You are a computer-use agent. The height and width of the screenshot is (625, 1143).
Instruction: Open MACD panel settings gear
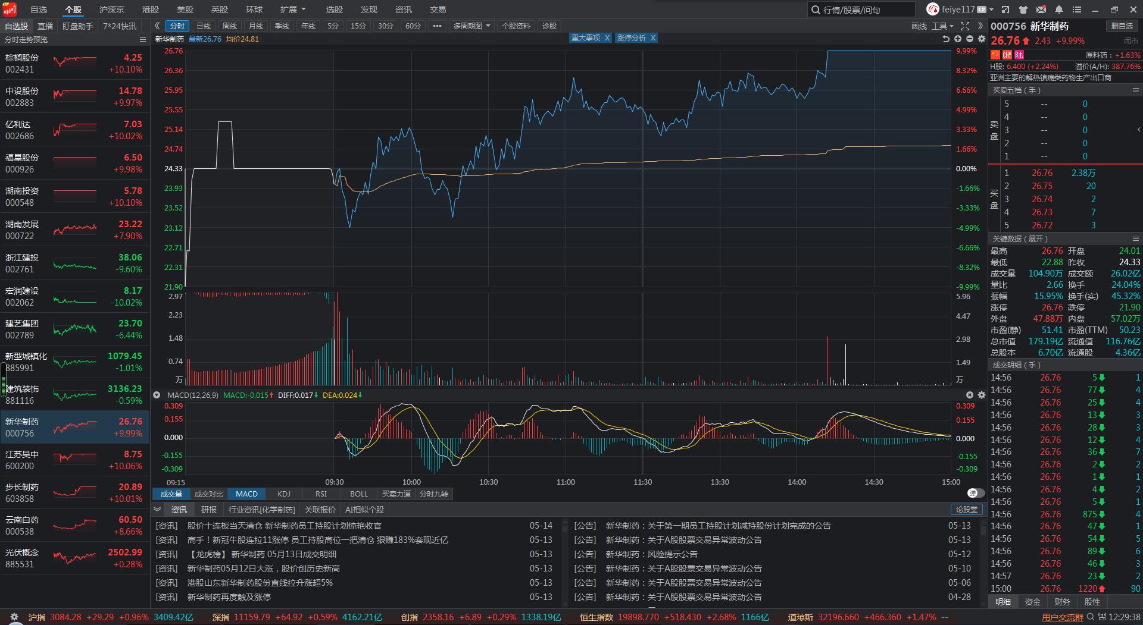coord(982,395)
